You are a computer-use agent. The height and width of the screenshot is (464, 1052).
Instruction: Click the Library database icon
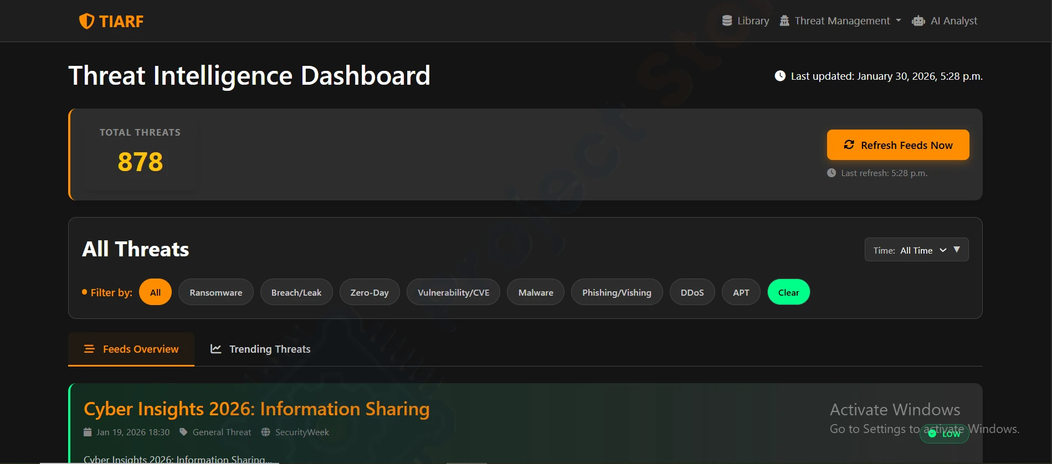point(727,21)
